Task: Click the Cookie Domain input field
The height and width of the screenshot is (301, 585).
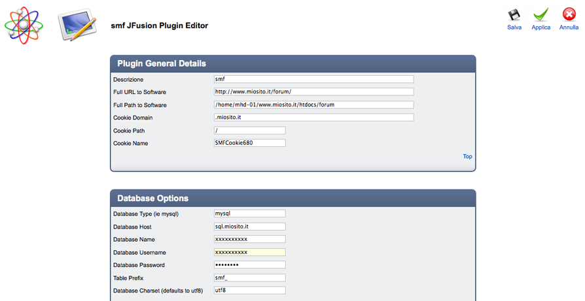Action: click(313, 118)
